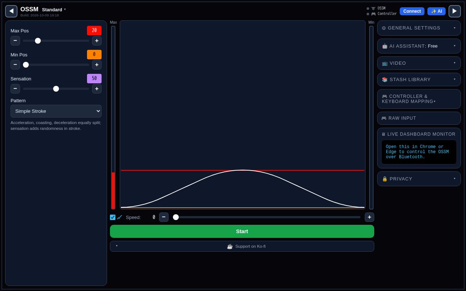The height and width of the screenshot is (291, 466).
Task: Expand the arrow left of Support on Ko-fi
Action: pyautogui.click(x=117, y=246)
